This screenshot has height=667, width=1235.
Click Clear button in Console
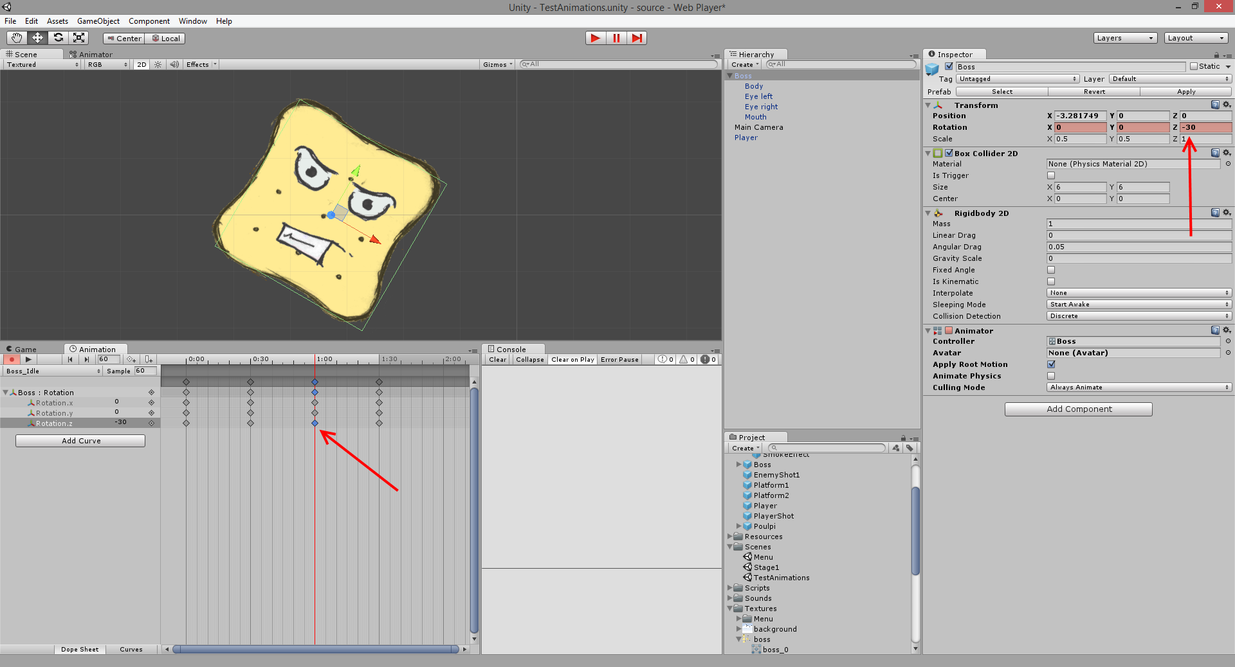pyautogui.click(x=497, y=360)
